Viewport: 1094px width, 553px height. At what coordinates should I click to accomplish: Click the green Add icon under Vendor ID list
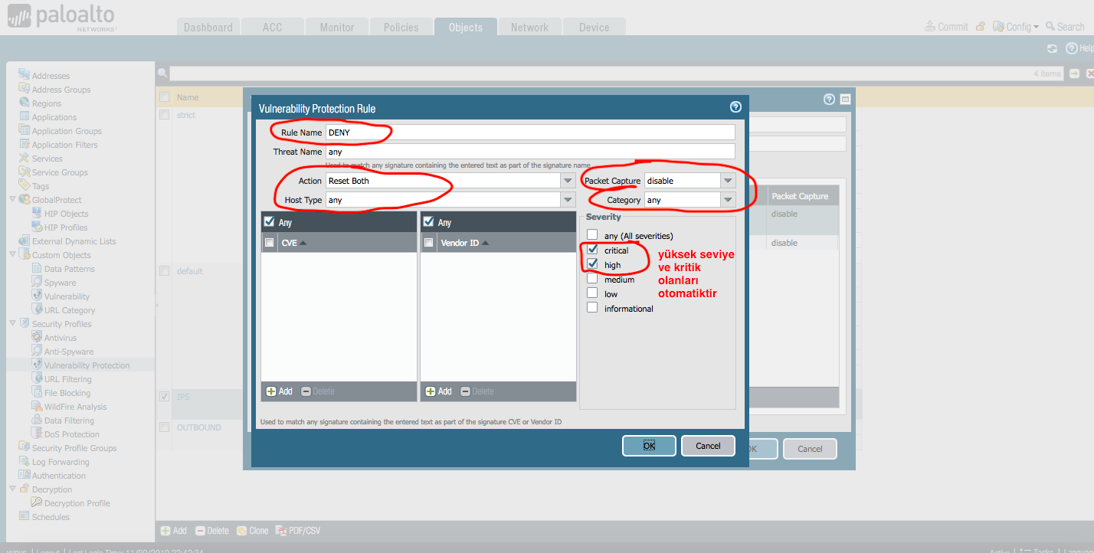(430, 391)
